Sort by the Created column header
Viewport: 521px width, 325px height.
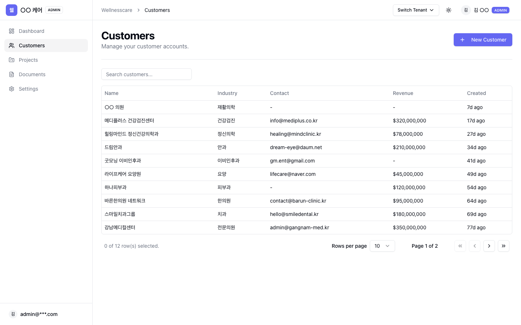click(476, 93)
